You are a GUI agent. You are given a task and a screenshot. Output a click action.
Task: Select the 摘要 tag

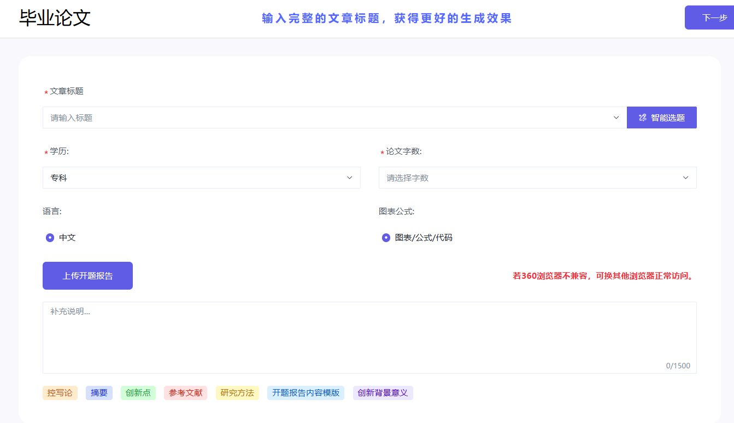point(99,393)
